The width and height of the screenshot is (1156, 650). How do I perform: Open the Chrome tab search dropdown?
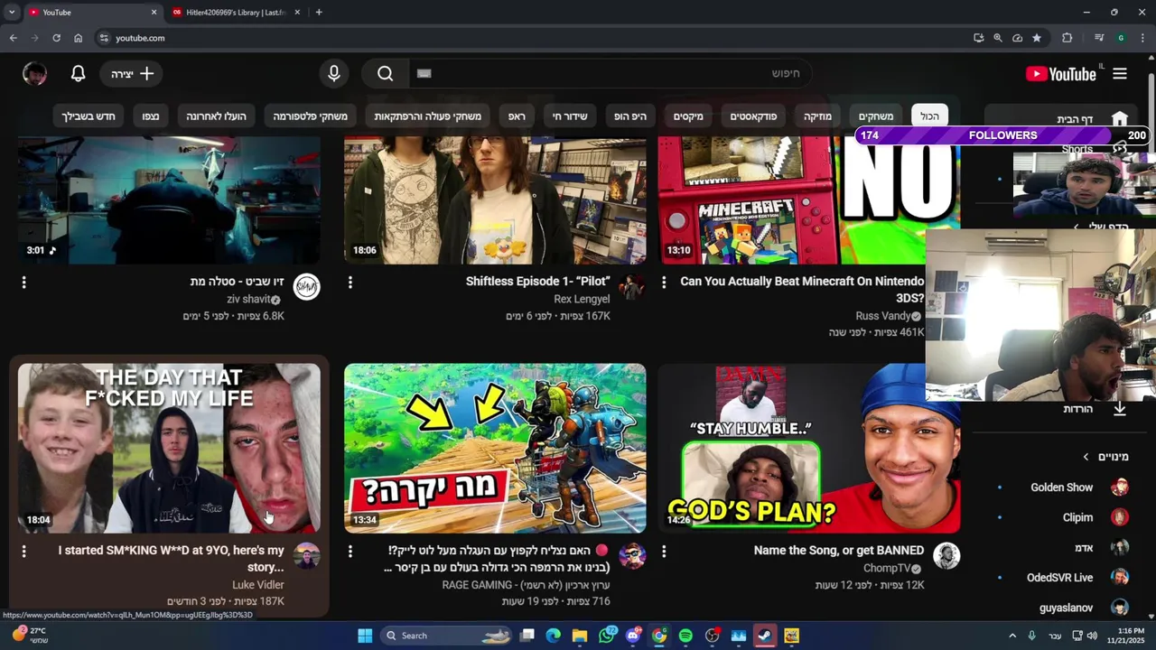tap(12, 13)
